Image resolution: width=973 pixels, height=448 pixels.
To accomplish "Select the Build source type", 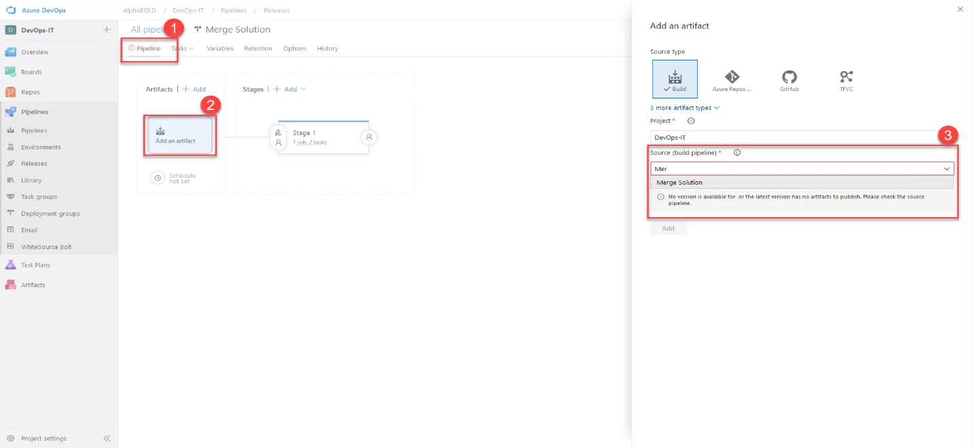I will pos(675,79).
